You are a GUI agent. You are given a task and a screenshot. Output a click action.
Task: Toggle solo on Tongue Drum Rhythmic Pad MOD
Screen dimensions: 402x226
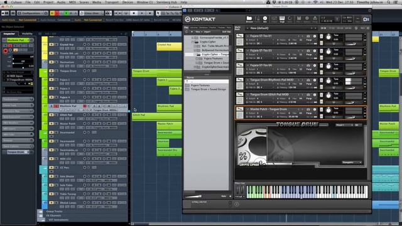321,80
